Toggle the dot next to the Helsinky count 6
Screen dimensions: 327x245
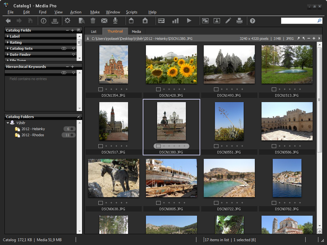72,129
